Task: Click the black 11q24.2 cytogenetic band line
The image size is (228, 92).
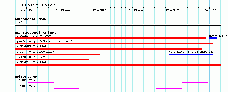Action: 118,25
